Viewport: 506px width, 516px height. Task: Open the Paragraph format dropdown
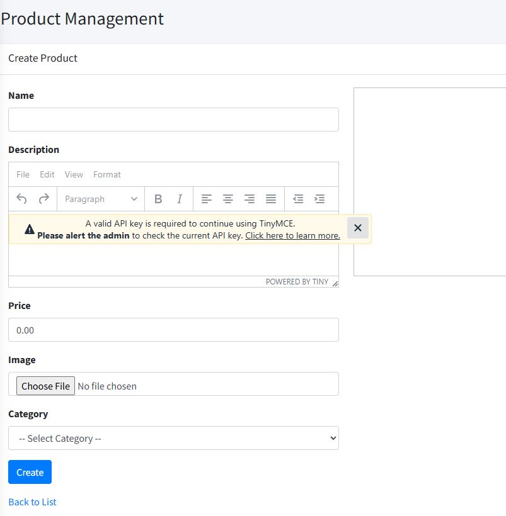[101, 199]
